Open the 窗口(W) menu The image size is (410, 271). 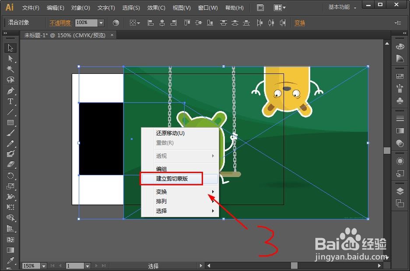tap(208, 8)
